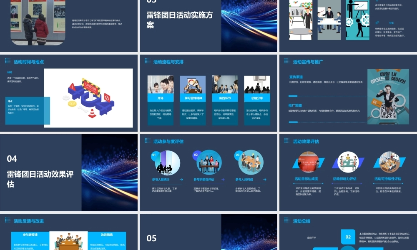Click the 活动时间与地点 slide title
The height and width of the screenshot is (250, 417).
(x=29, y=62)
